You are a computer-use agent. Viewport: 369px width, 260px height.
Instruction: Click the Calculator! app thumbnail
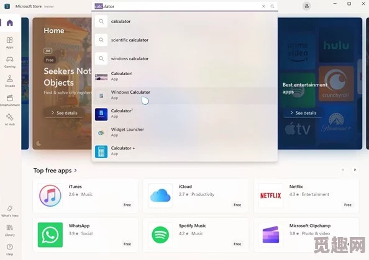click(x=101, y=77)
